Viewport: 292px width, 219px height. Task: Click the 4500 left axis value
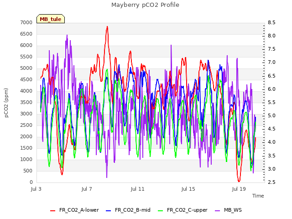26,79
